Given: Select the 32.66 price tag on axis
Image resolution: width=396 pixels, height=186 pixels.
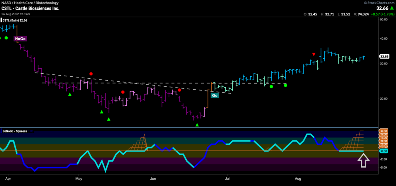Looking at the screenshot, I should 384,56.
